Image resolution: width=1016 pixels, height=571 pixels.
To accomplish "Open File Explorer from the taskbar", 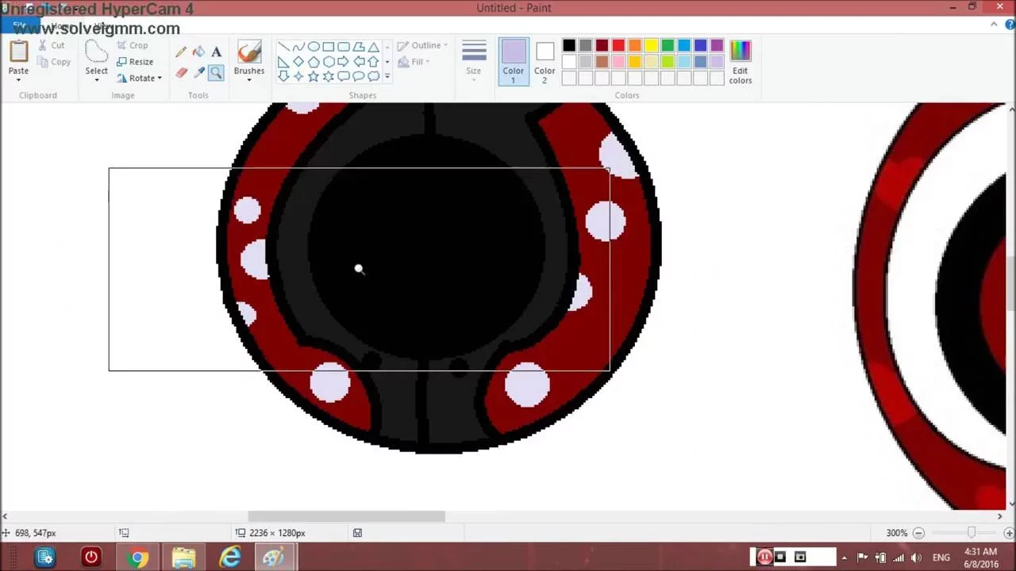I will coord(183,558).
